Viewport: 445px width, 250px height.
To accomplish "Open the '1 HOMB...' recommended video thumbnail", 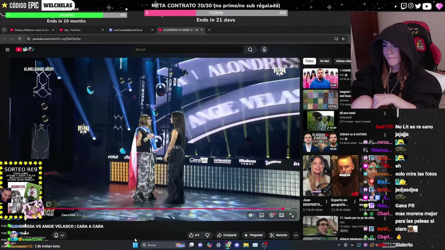I will 320,78.
